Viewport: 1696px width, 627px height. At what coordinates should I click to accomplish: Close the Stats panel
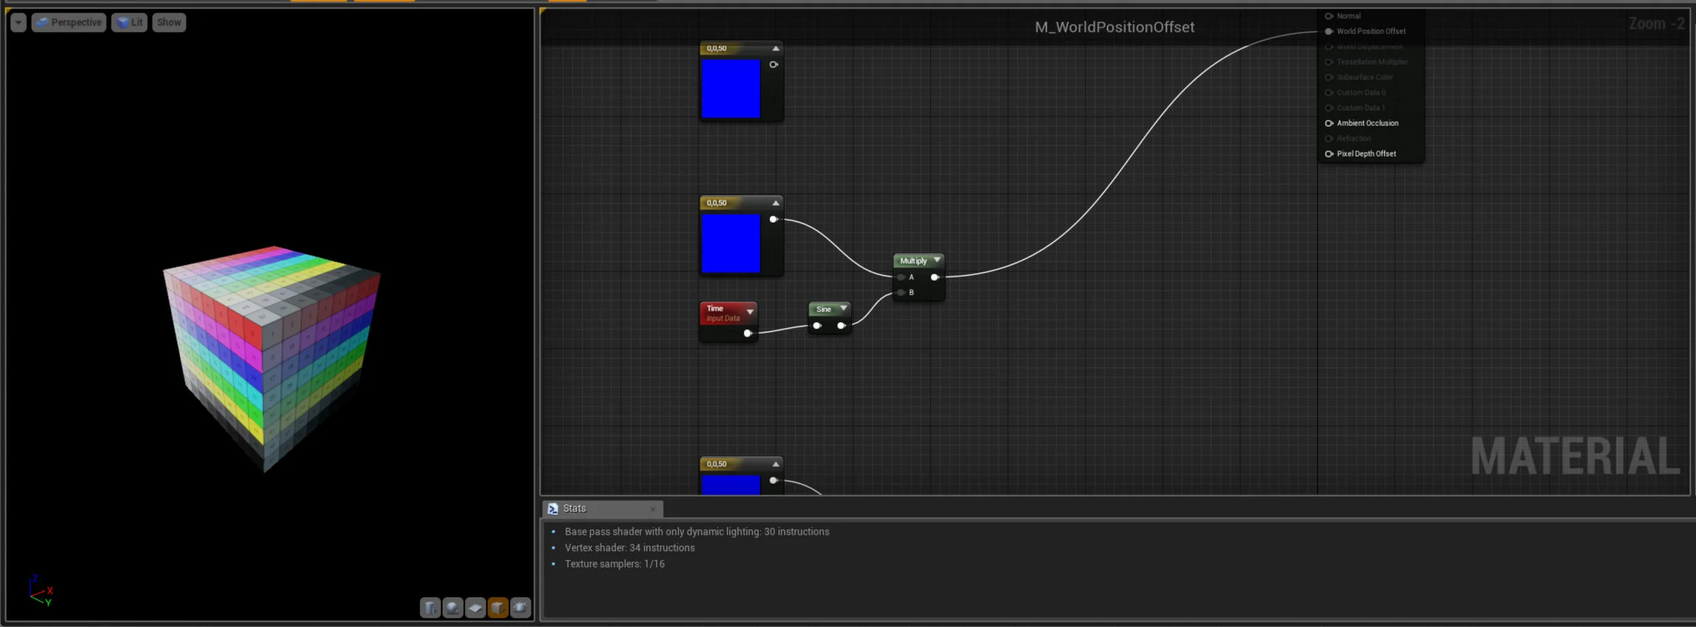pyautogui.click(x=653, y=508)
